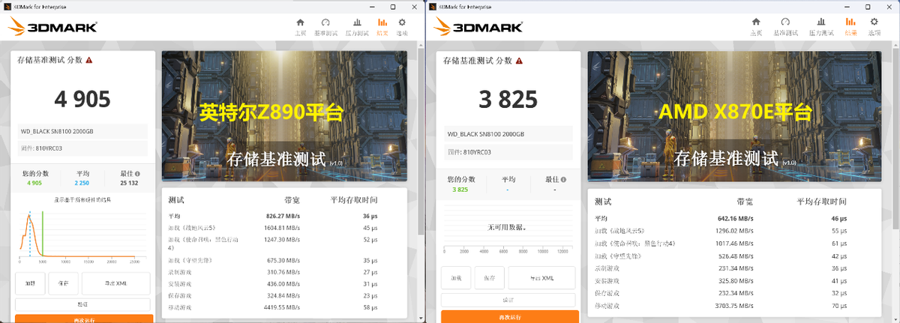Click the average score value 2 250
900x323 pixels.
point(82,183)
